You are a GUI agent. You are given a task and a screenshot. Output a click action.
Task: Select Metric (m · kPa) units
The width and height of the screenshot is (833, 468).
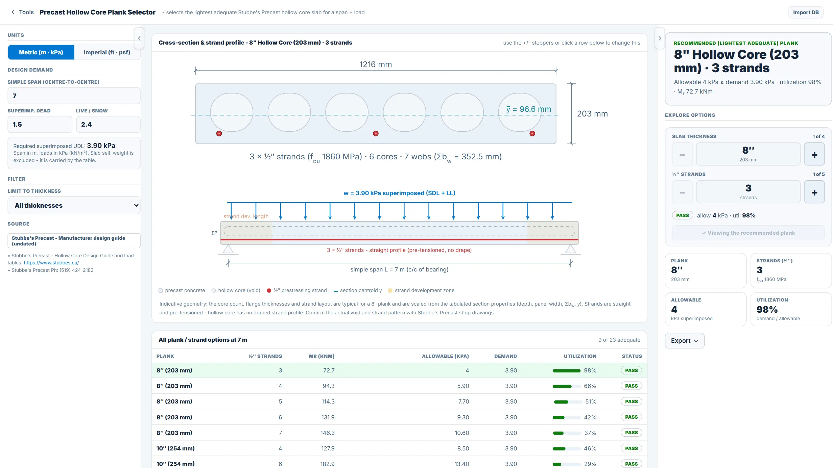pos(41,52)
